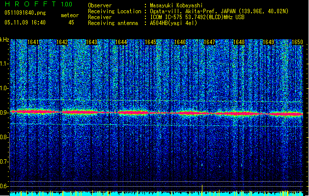
Task: Select the 1647 time tick label
Action: 209,43
